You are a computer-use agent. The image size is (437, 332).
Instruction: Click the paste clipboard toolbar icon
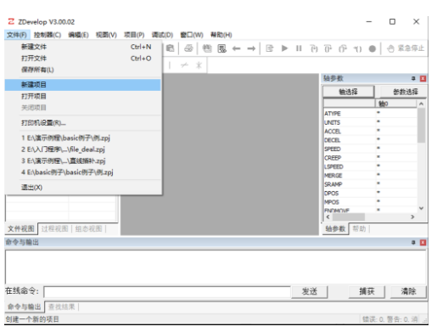(170, 48)
